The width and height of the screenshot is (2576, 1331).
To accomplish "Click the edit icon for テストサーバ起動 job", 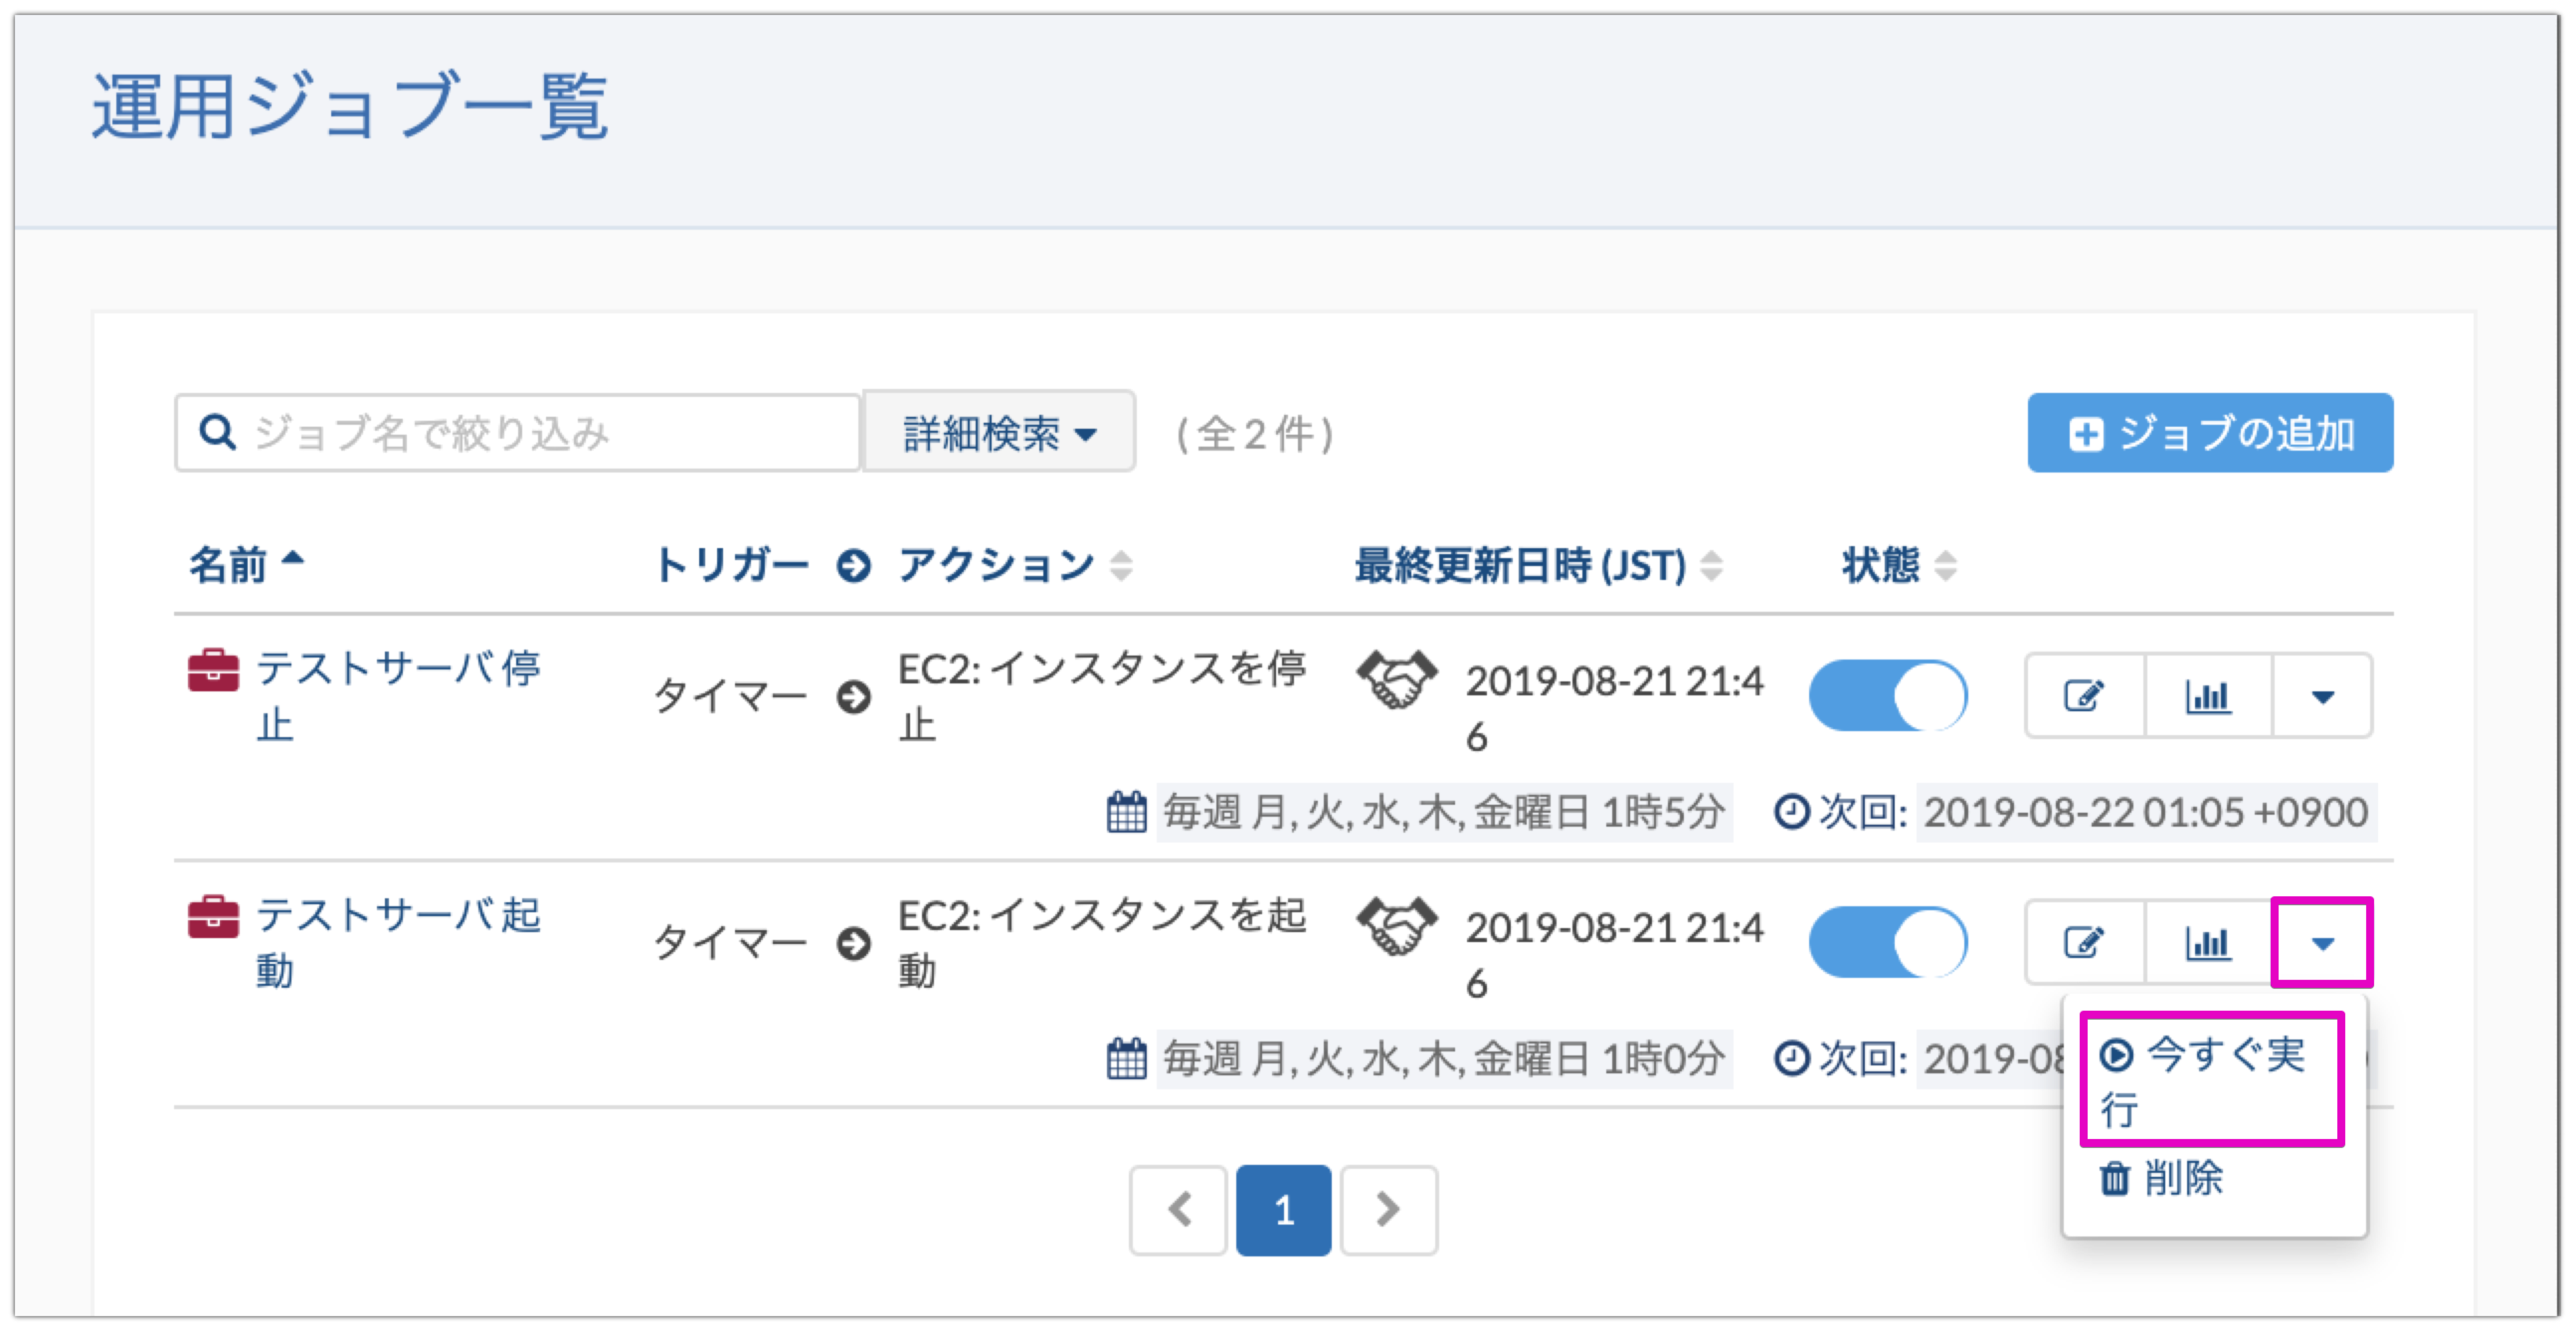I will point(2085,943).
